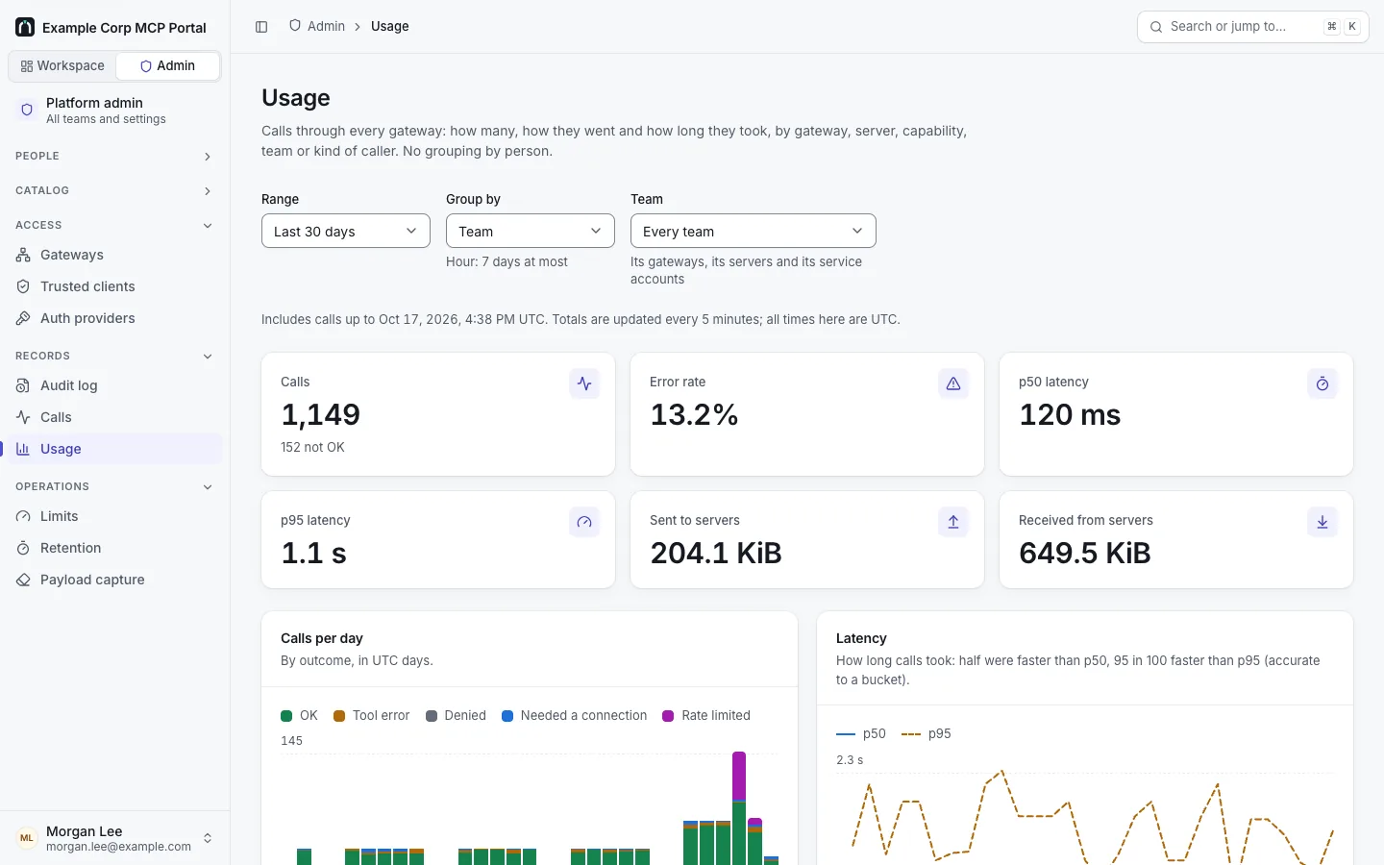
Task: Toggle the p50 latency legend entry
Action: 861,733
